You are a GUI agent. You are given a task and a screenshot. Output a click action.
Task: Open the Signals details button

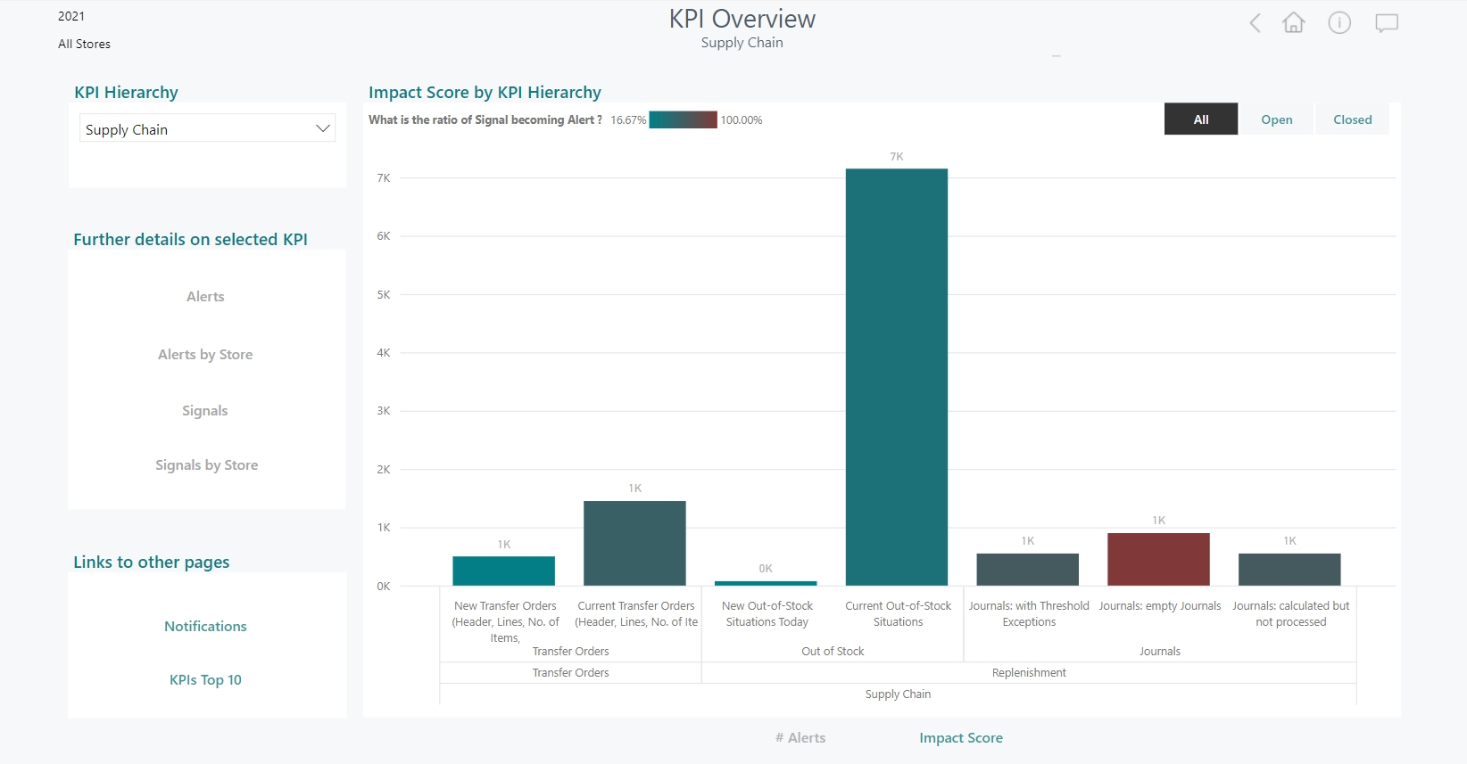tap(205, 411)
